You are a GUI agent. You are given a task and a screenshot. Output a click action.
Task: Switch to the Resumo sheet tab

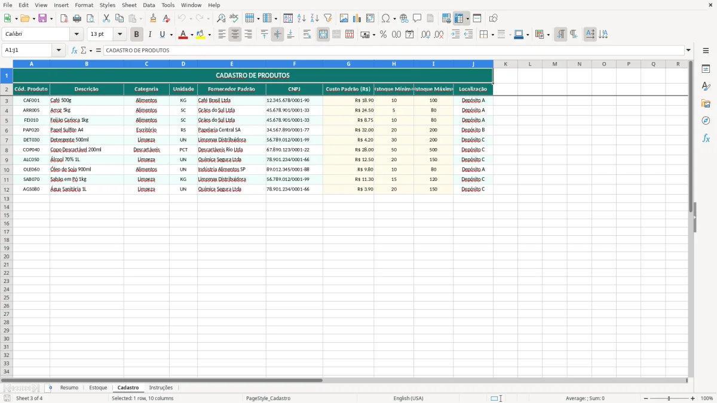click(x=69, y=388)
